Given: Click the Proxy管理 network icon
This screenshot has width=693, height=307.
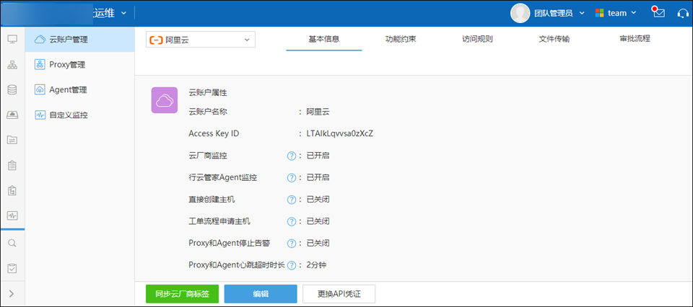Looking at the screenshot, I should [40, 65].
